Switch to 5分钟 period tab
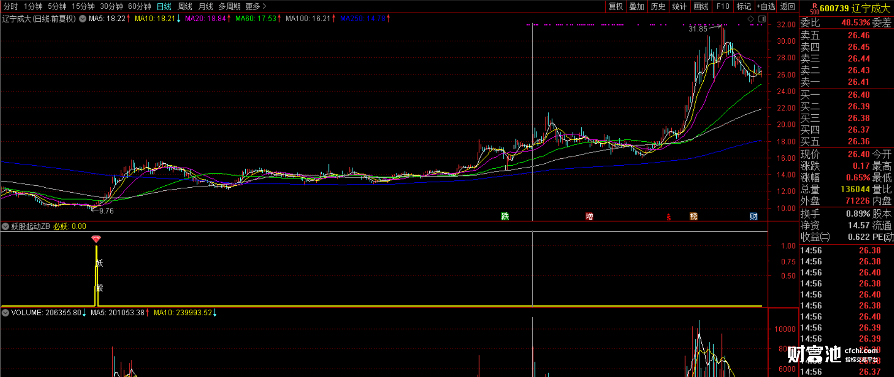Viewport: 894px width, 377px height. pyautogui.click(x=57, y=6)
